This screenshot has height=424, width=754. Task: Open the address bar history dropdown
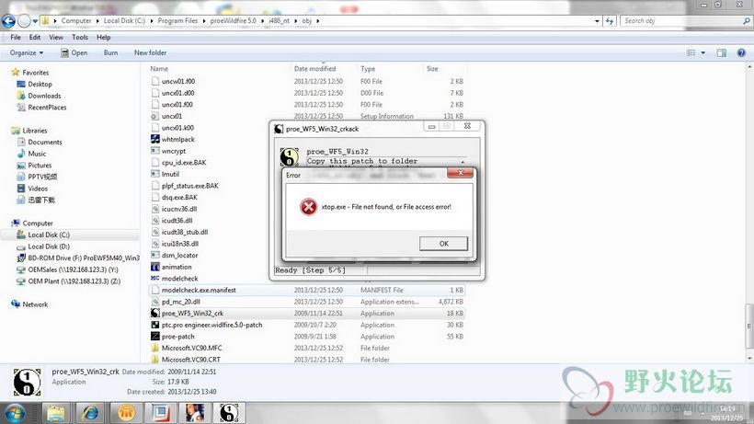(597, 21)
